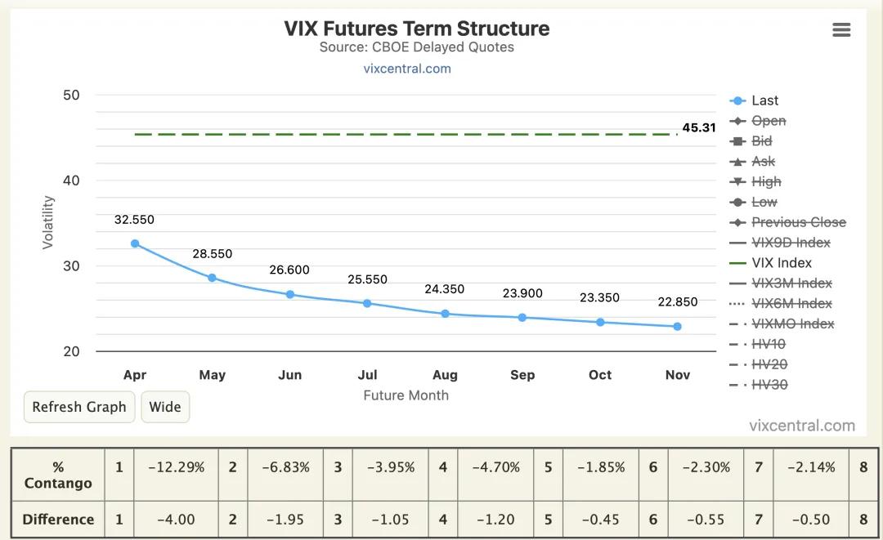The height and width of the screenshot is (540, 883).
Task: Toggle the Last series in legend
Action: pos(764,100)
